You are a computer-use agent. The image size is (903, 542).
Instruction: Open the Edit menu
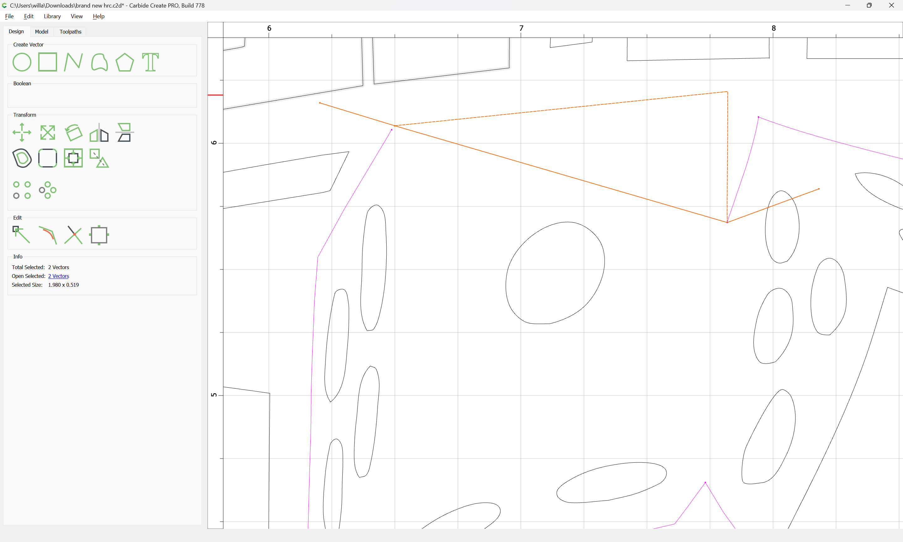click(x=29, y=16)
